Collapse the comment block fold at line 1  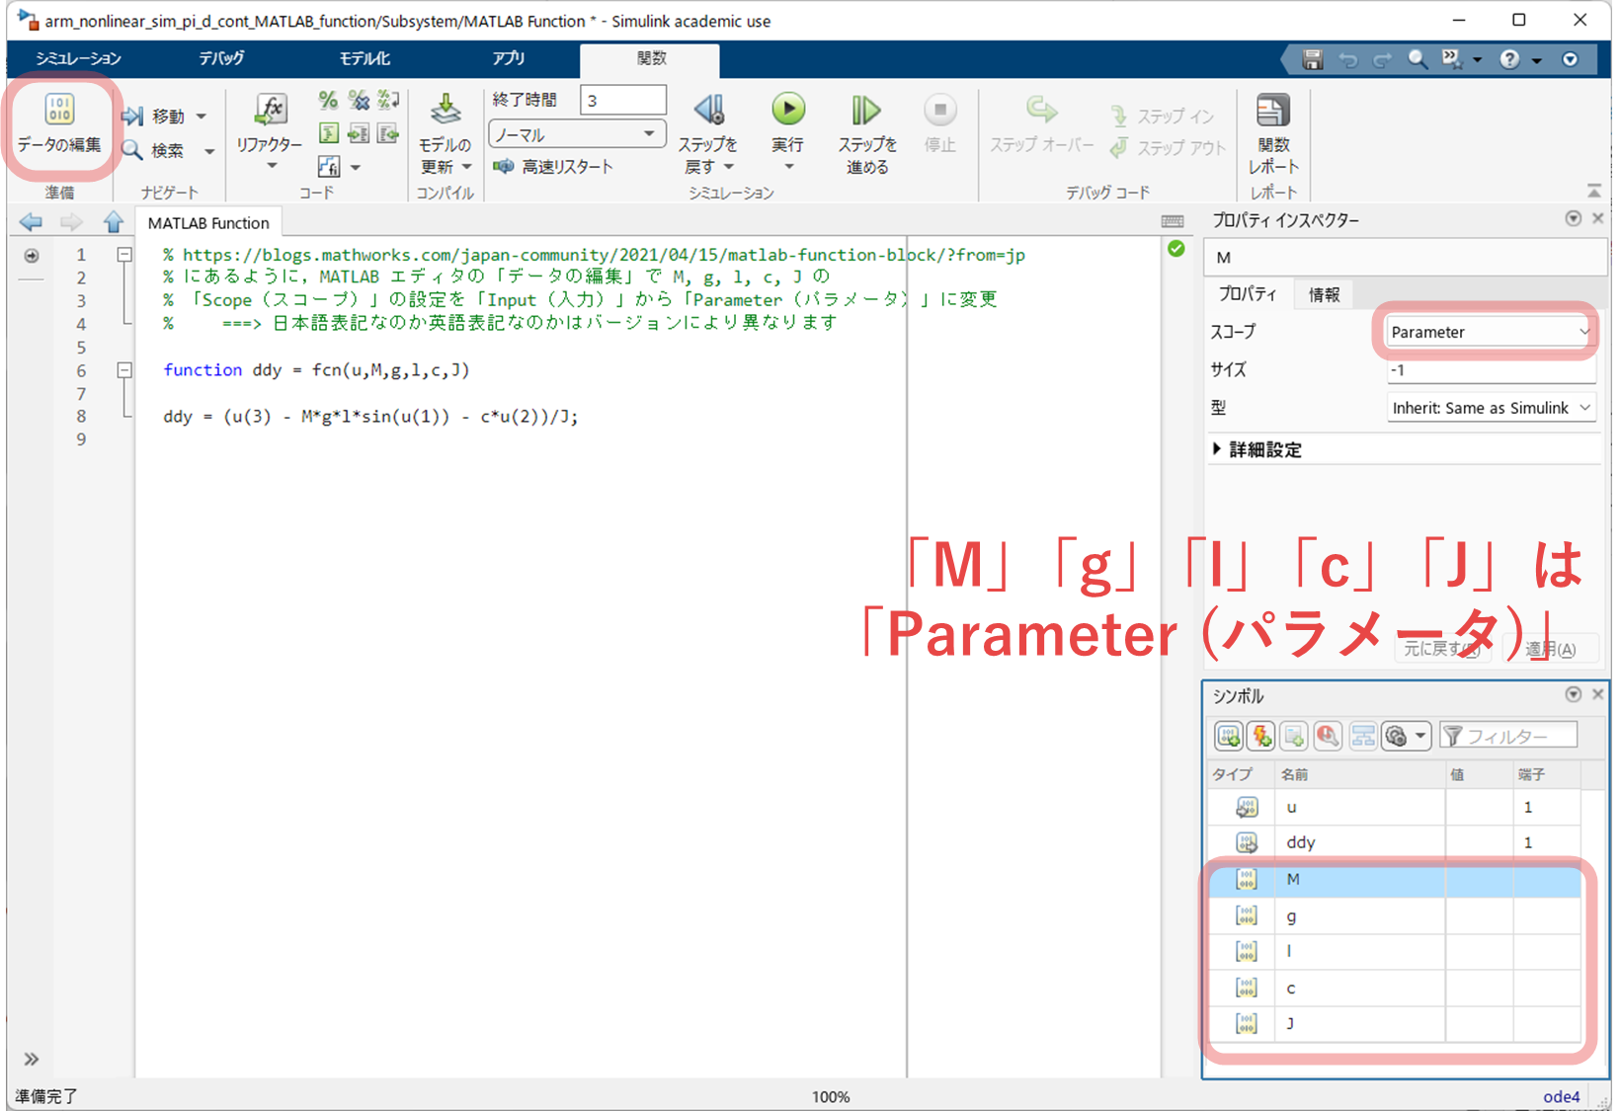tap(124, 255)
